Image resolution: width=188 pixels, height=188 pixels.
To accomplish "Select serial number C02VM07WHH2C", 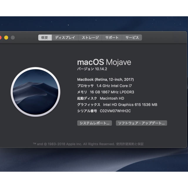I will click(x=115, y=111).
